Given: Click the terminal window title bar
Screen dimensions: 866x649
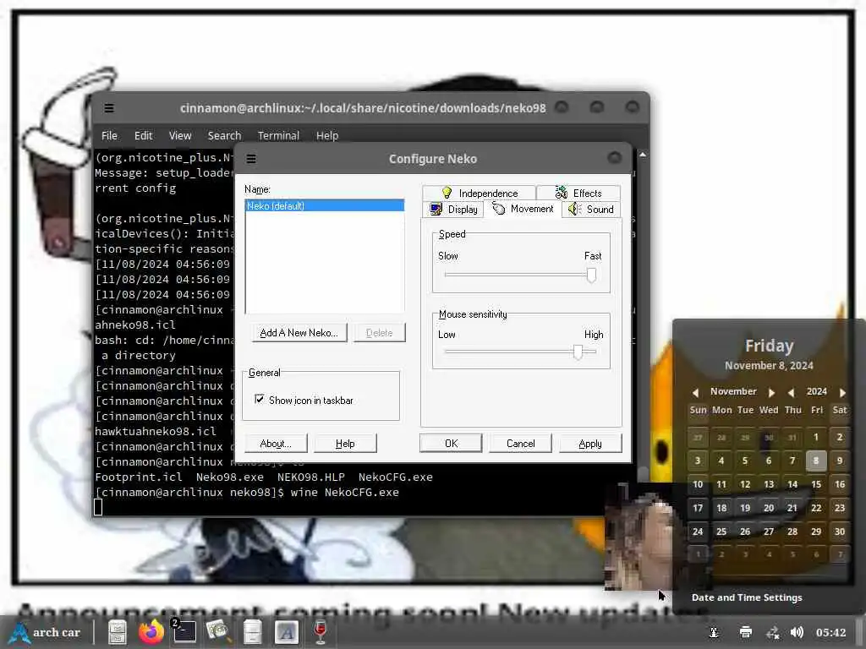Looking at the screenshot, I should pyautogui.click(x=362, y=108).
